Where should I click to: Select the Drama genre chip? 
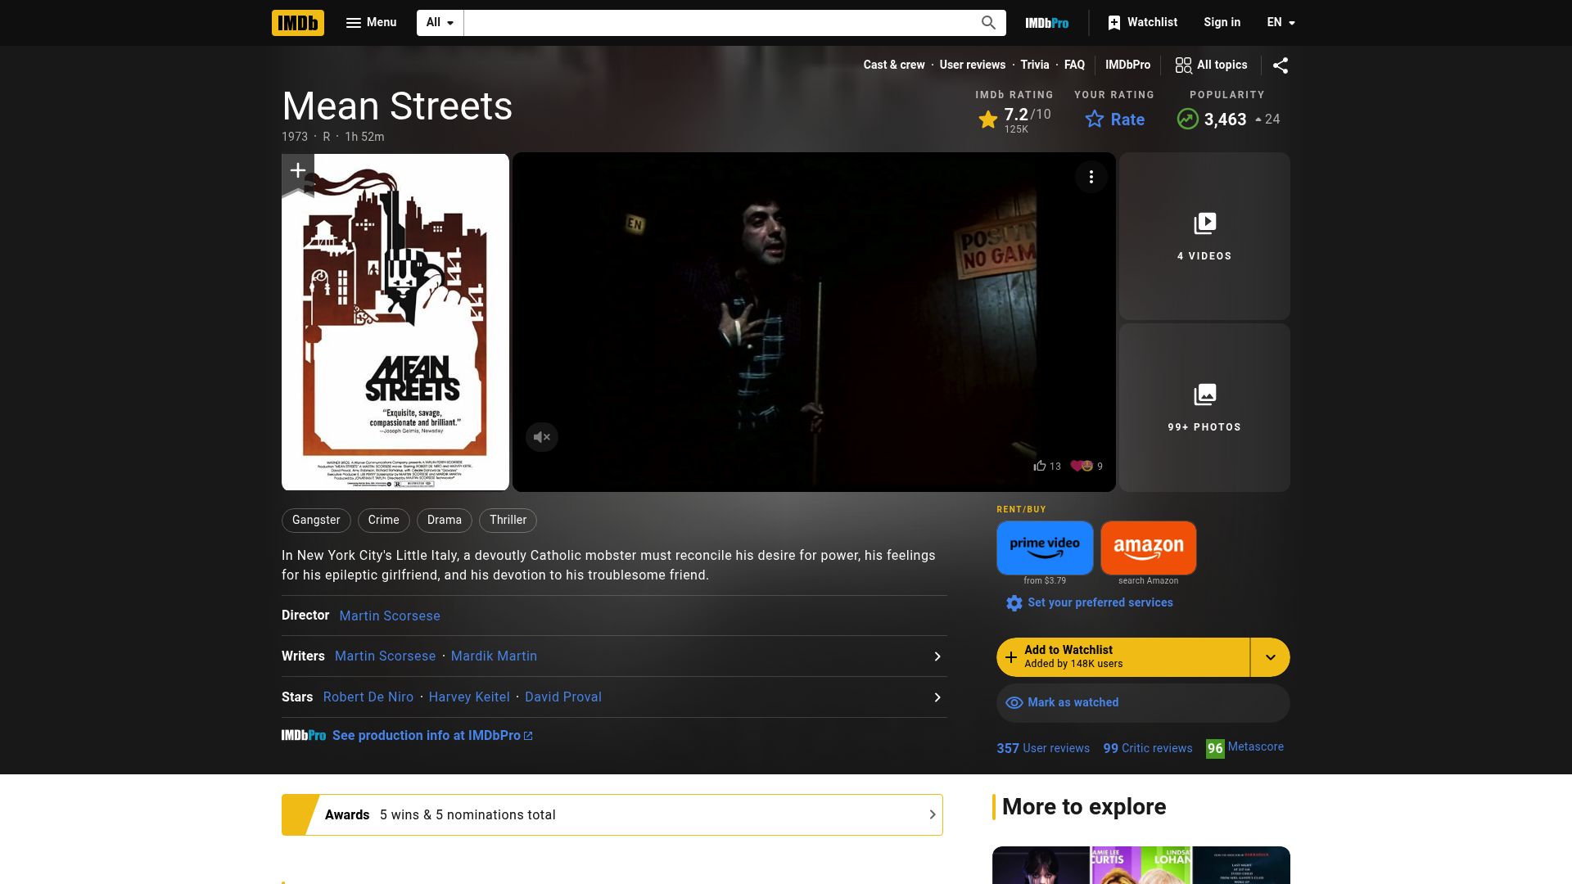coord(445,521)
